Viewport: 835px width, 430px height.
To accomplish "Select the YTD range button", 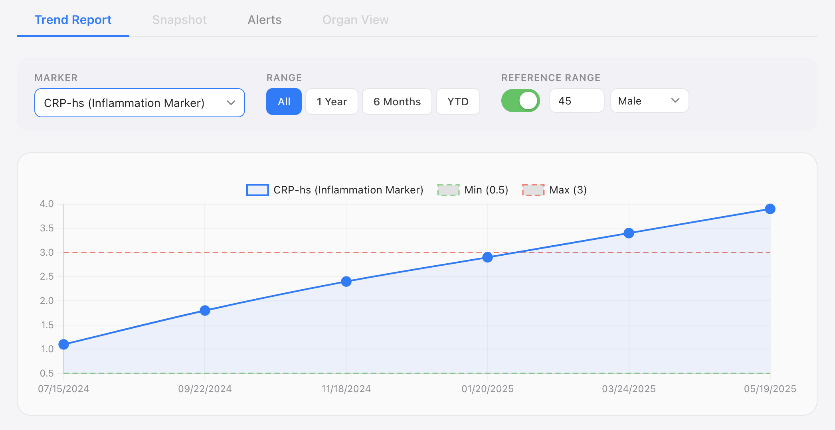I will click(458, 102).
